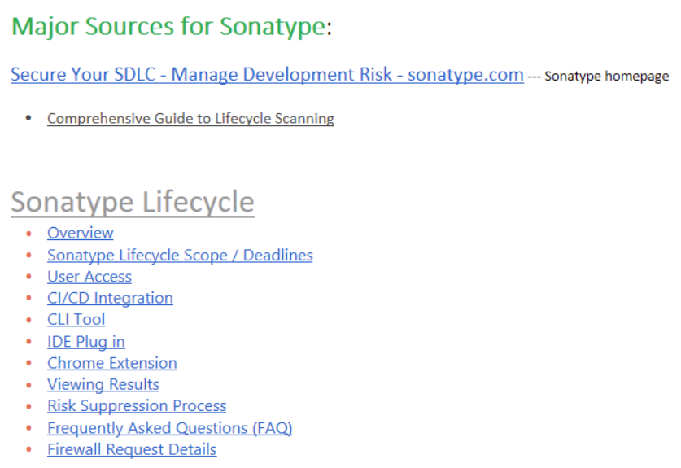This screenshot has height=468, width=681.
Task: Open the Chrome Extension link
Action: (111, 363)
